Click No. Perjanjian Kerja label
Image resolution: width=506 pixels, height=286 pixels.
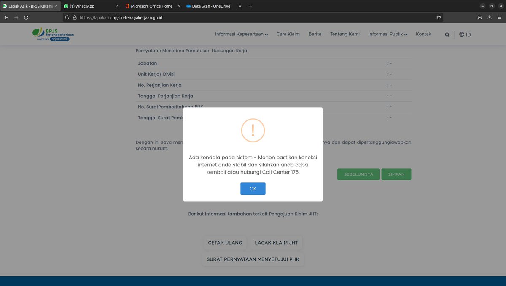coord(160,85)
